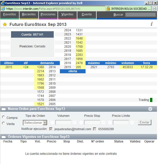Click bid price 2805
This screenshot has height=164, width=158.
tap(52, 104)
